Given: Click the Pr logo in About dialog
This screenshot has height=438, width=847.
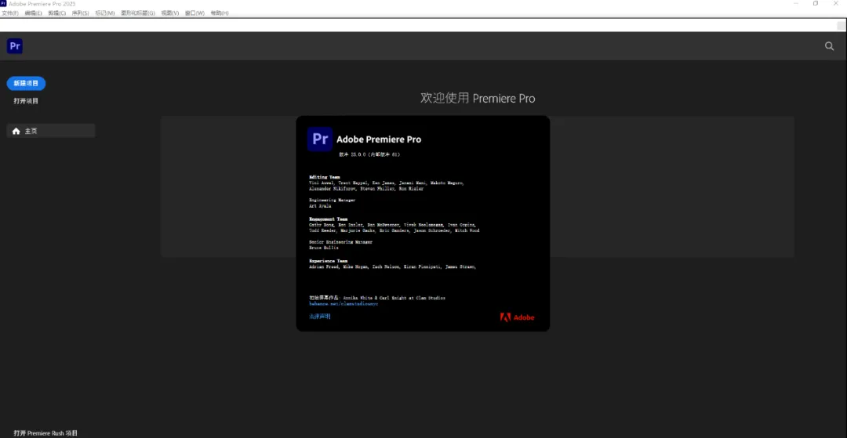Looking at the screenshot, I should [320, 139].
